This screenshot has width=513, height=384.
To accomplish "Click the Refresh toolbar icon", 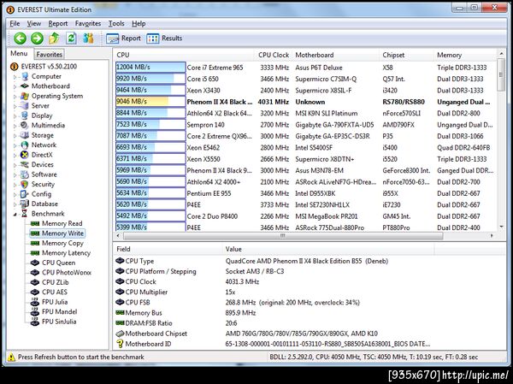I will pyautogui.click(x=71, y=38).
